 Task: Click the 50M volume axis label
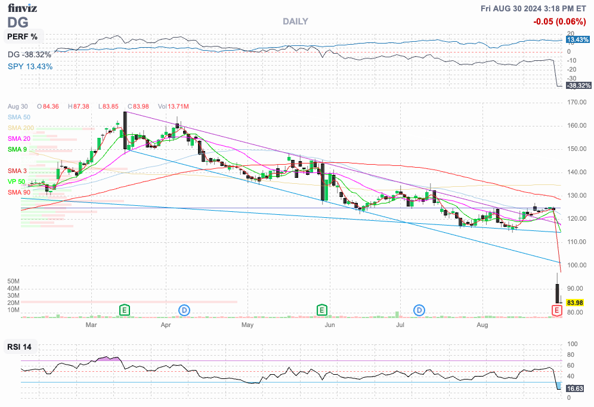click(x=13, y=281)
